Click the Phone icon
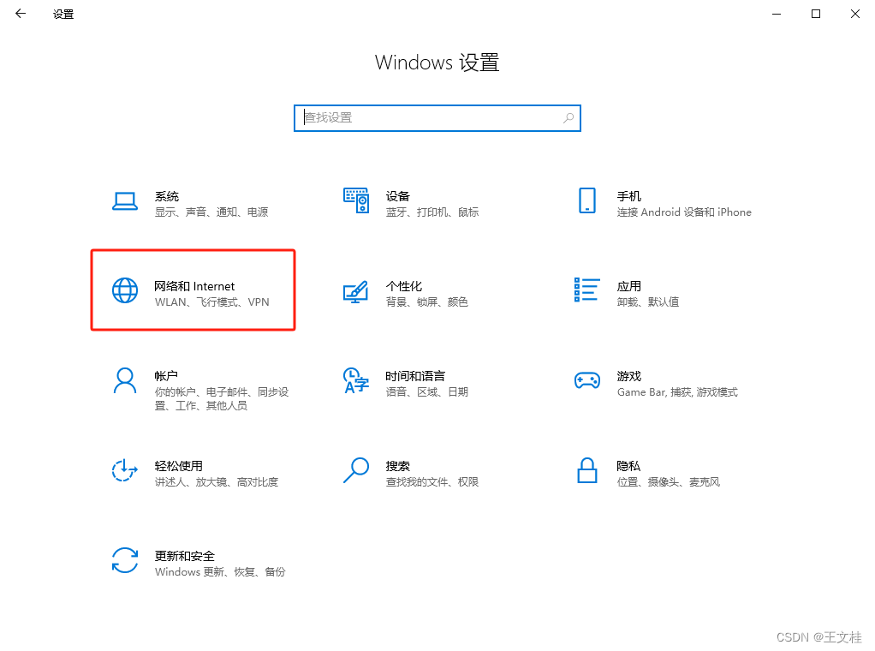This screenshot has width=875, height=651. pos(587,200)
